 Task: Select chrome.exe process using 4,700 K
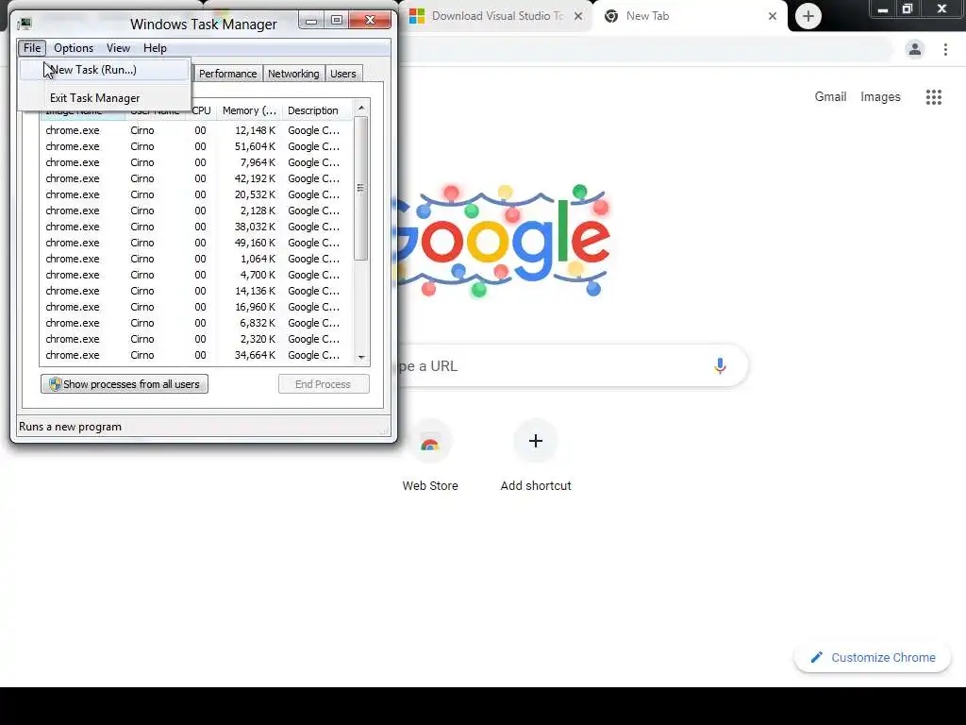196,275
